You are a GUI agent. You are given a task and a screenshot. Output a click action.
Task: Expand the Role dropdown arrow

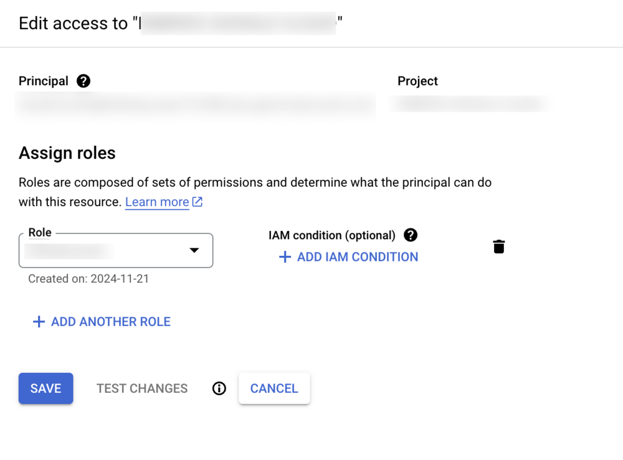(x=194, y=250)
